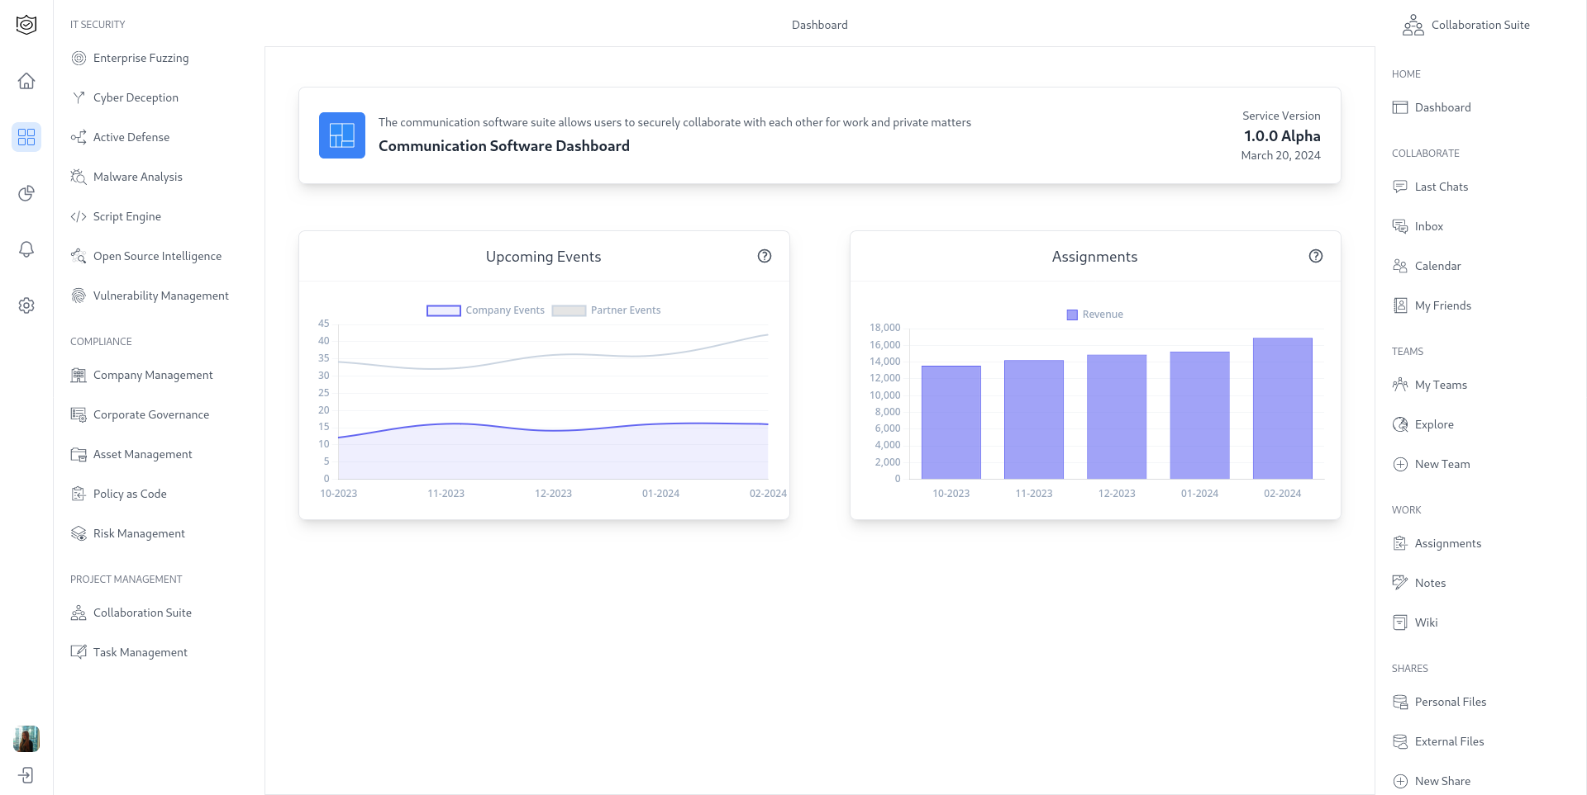The height and width of the screenshot is (795, 1587).
Task: Open help icon for Upcoming Events
Action: pos(765,256)
